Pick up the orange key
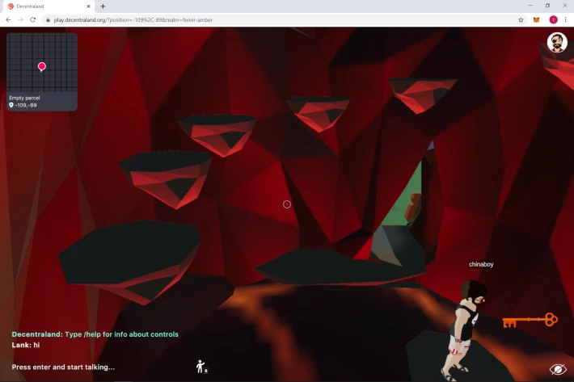 (x=530, y=321)
